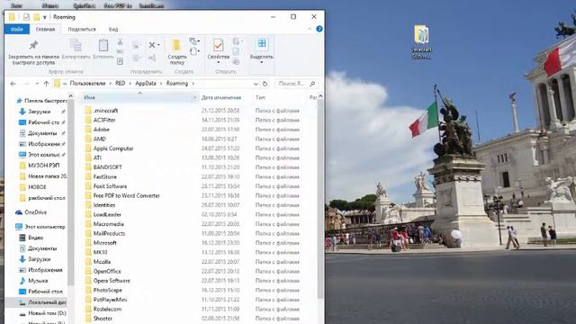Viewport: 576px width, 324px height.
Task: Click RED in the address path
Action: tap(120, 84)
